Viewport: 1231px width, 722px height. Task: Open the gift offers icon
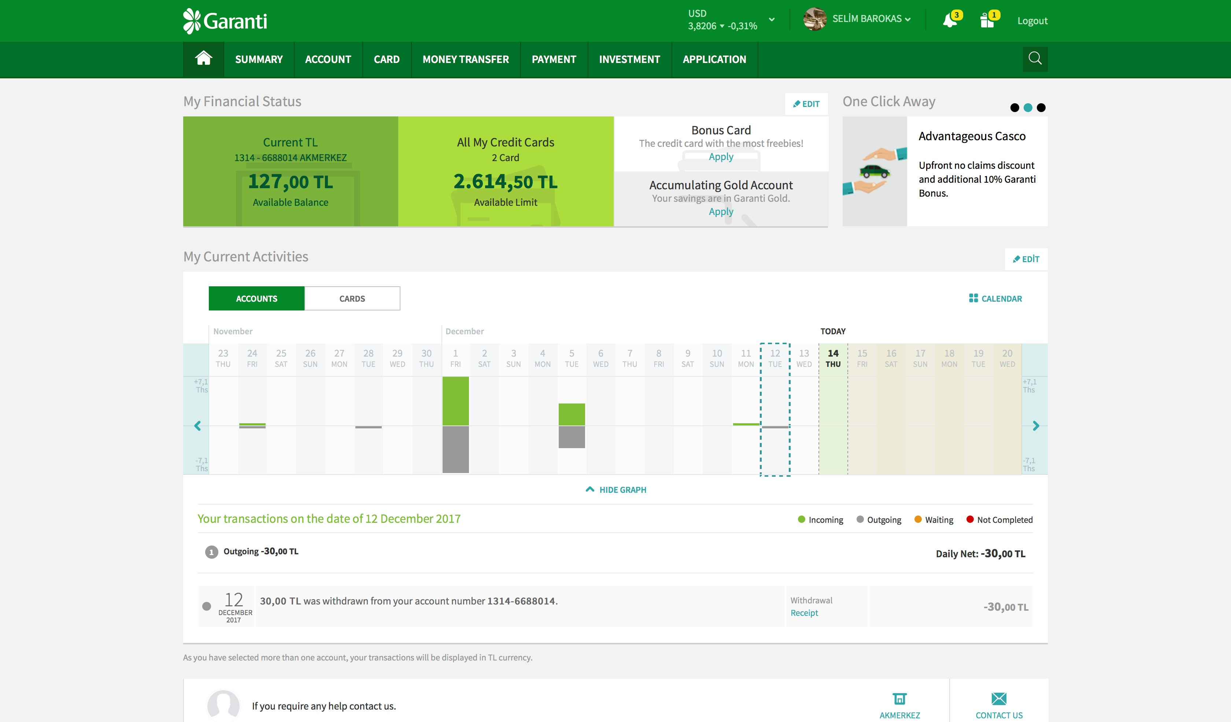pos(987,21)
